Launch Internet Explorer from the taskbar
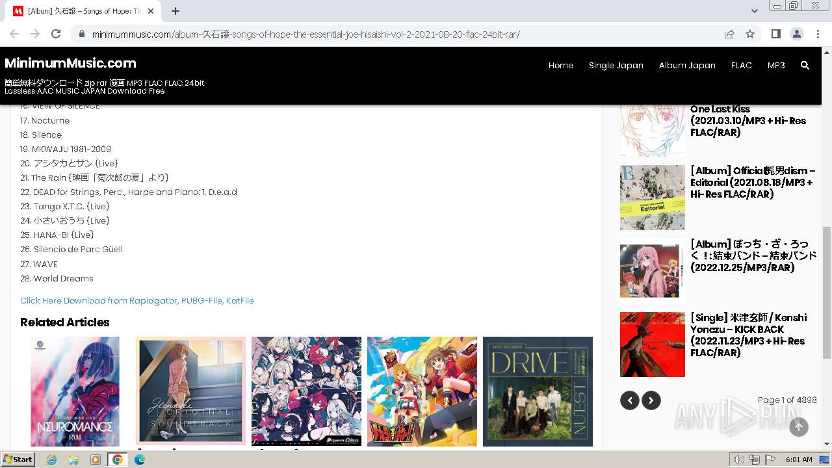Screen dimensions: 832x468 coord(52,460)
